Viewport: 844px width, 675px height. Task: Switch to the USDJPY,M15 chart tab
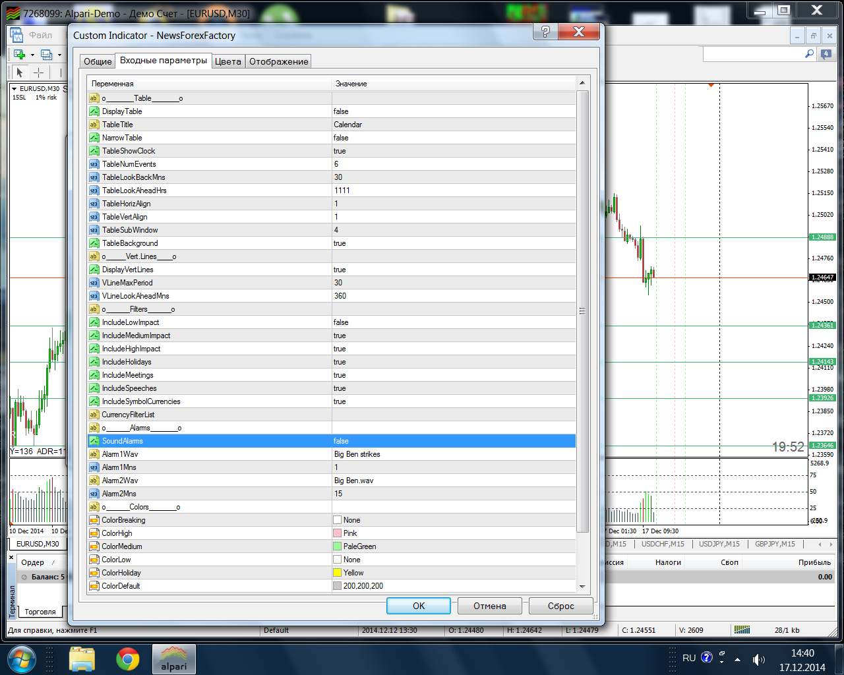(719, 544)
